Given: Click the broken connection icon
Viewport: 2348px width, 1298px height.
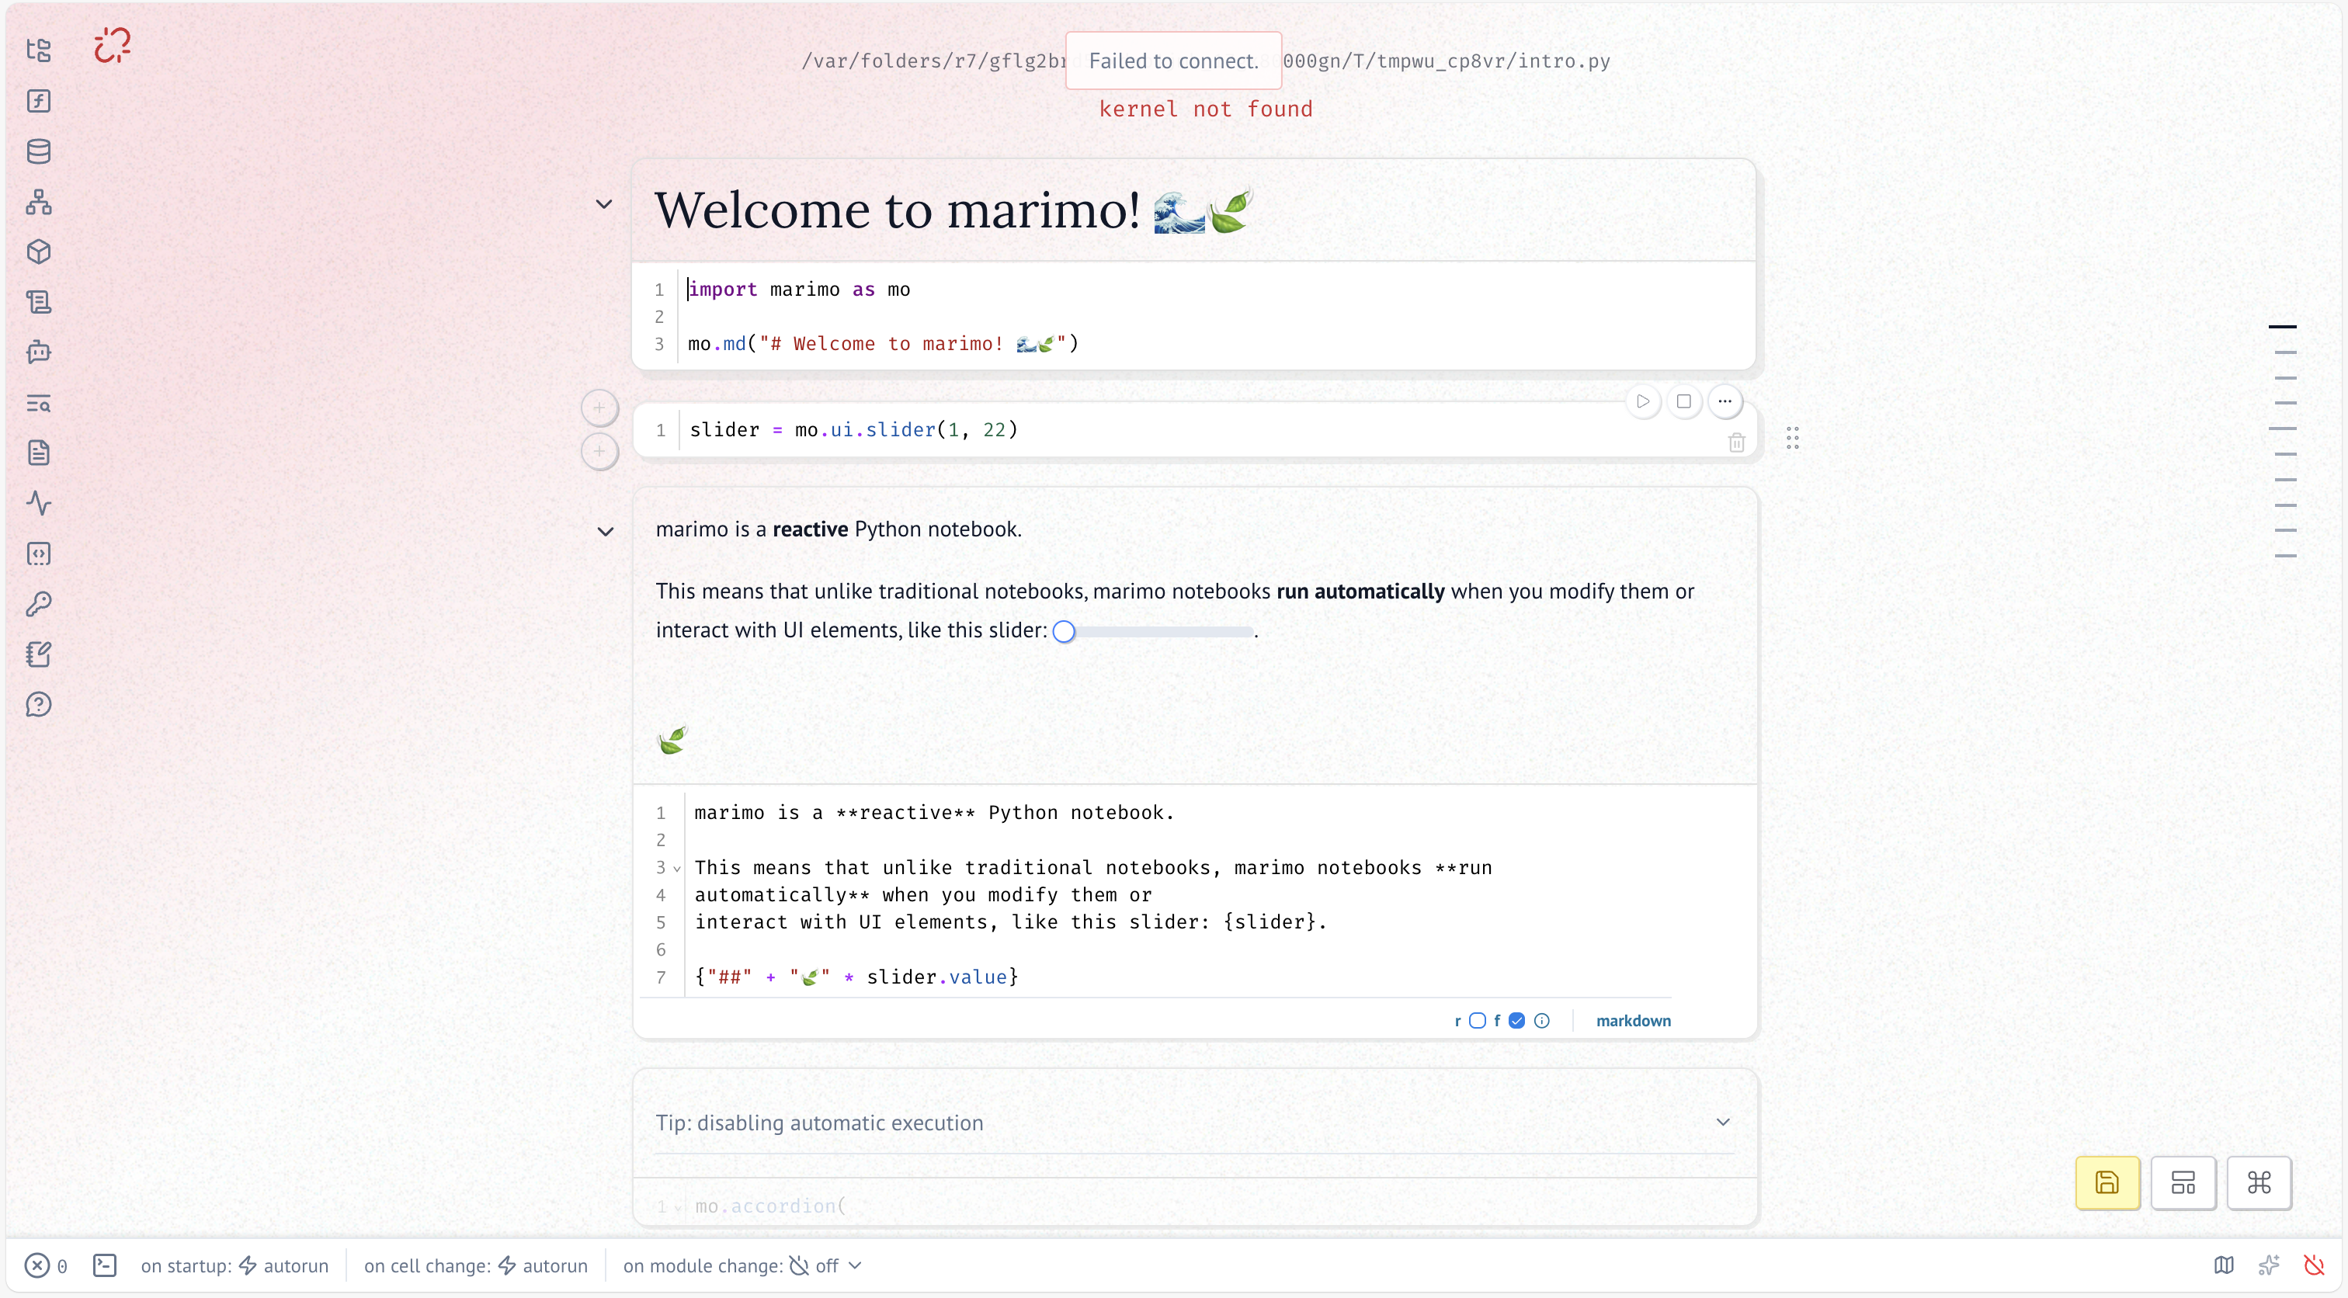Looking at the screenshot, I should [113, 45].
